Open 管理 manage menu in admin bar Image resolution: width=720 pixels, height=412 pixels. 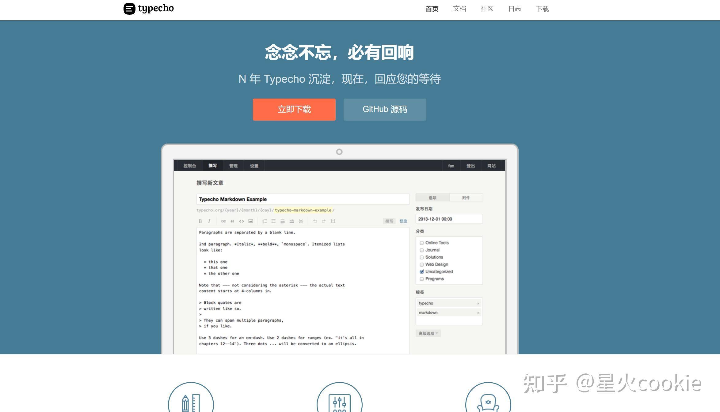(233, 166)
